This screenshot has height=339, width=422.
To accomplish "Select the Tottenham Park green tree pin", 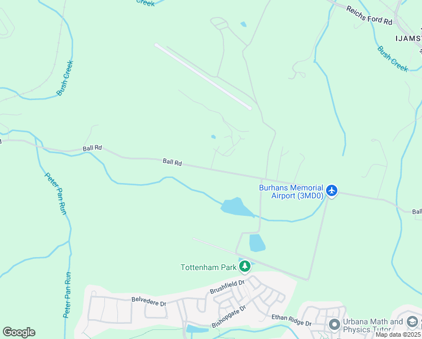I will (245, 267).
